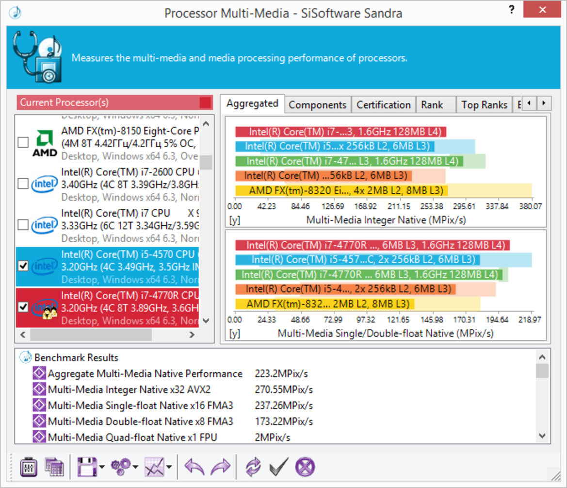Uncheck the Intel Core i5-4570 checkbox

pyautogui.click(x=23, y=266)
